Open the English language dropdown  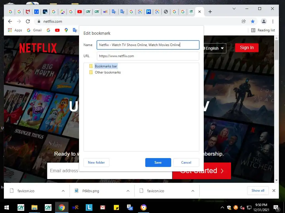[x=215, y=48]
